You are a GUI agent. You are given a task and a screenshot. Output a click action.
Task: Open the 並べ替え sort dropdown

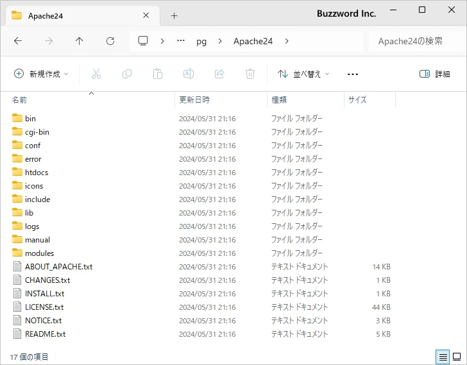pyautogui.click(x=303, y=74)
